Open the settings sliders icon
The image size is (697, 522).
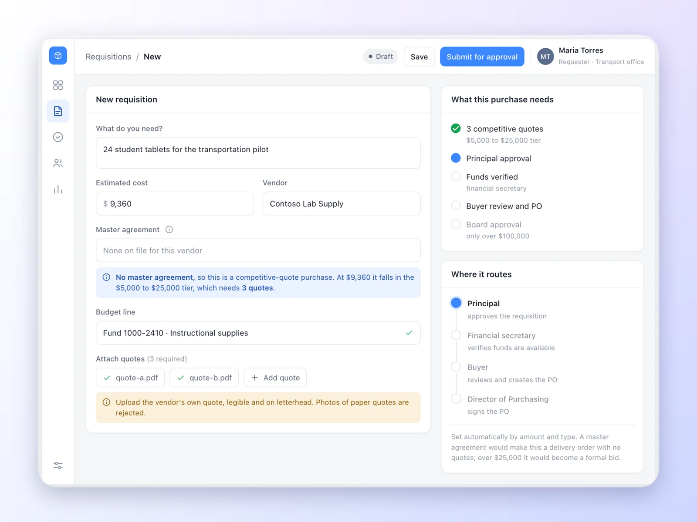point(58,465)
